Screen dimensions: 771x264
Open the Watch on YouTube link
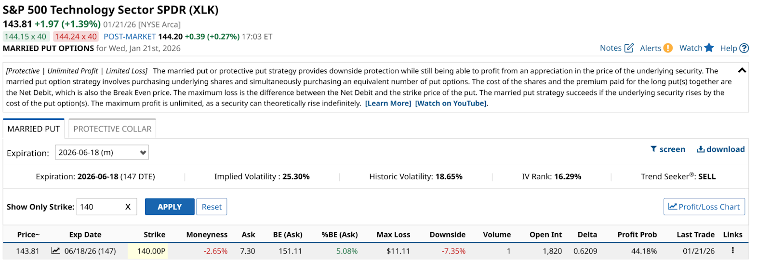451,103
